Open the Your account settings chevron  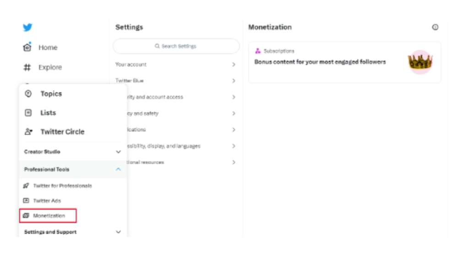[x=234, y=65]
